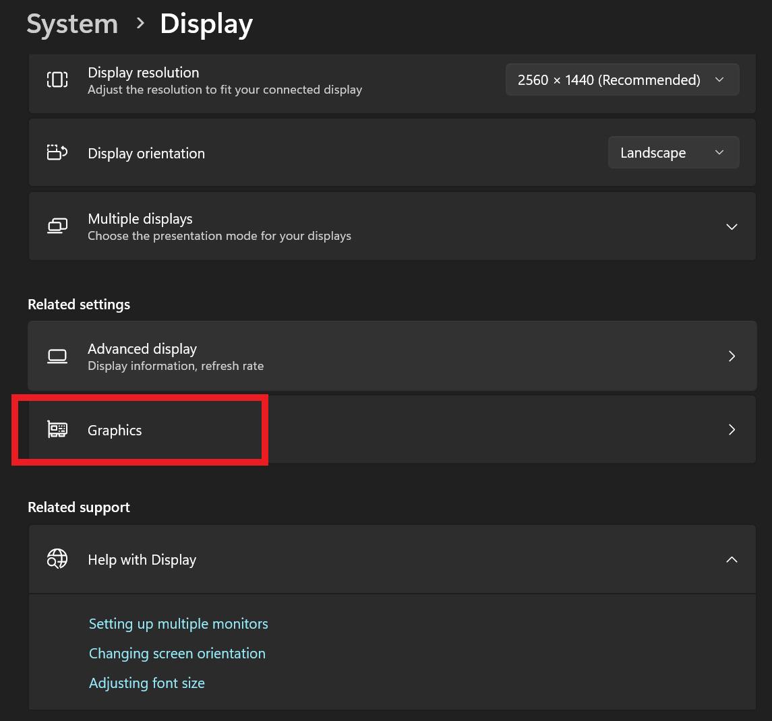Viewport: 772px width, 721px height.
Task: Open the Graphics settings page
Action: pyautogui.click(x=115, y=431)
